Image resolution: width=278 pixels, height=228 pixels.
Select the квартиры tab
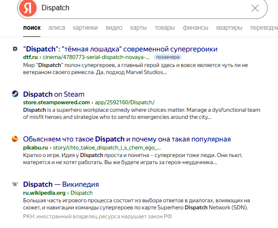[x=229, y=28]
